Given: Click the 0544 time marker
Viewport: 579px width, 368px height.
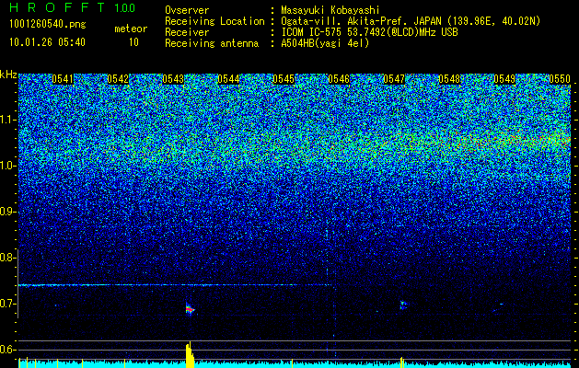Looking at the screenshot, I should pyautogui.click(x=228, y=79).
